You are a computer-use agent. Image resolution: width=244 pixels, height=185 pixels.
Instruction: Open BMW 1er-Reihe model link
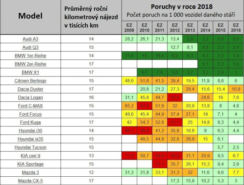(30, 56)
